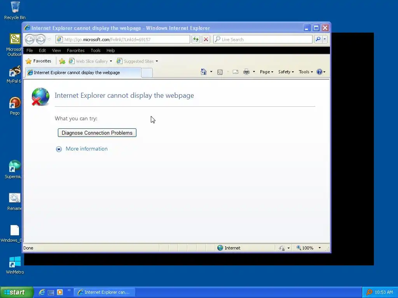Click the page icon in address bar
398x298 pixels.
pos(59,39)
